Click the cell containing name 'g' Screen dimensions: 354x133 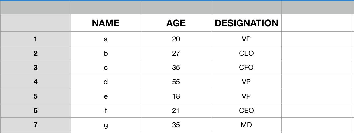[x=106, y=125]
